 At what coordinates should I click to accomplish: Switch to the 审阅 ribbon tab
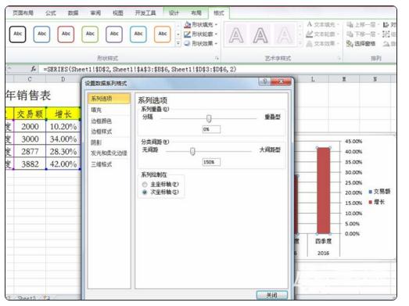(x=95, y=13)
